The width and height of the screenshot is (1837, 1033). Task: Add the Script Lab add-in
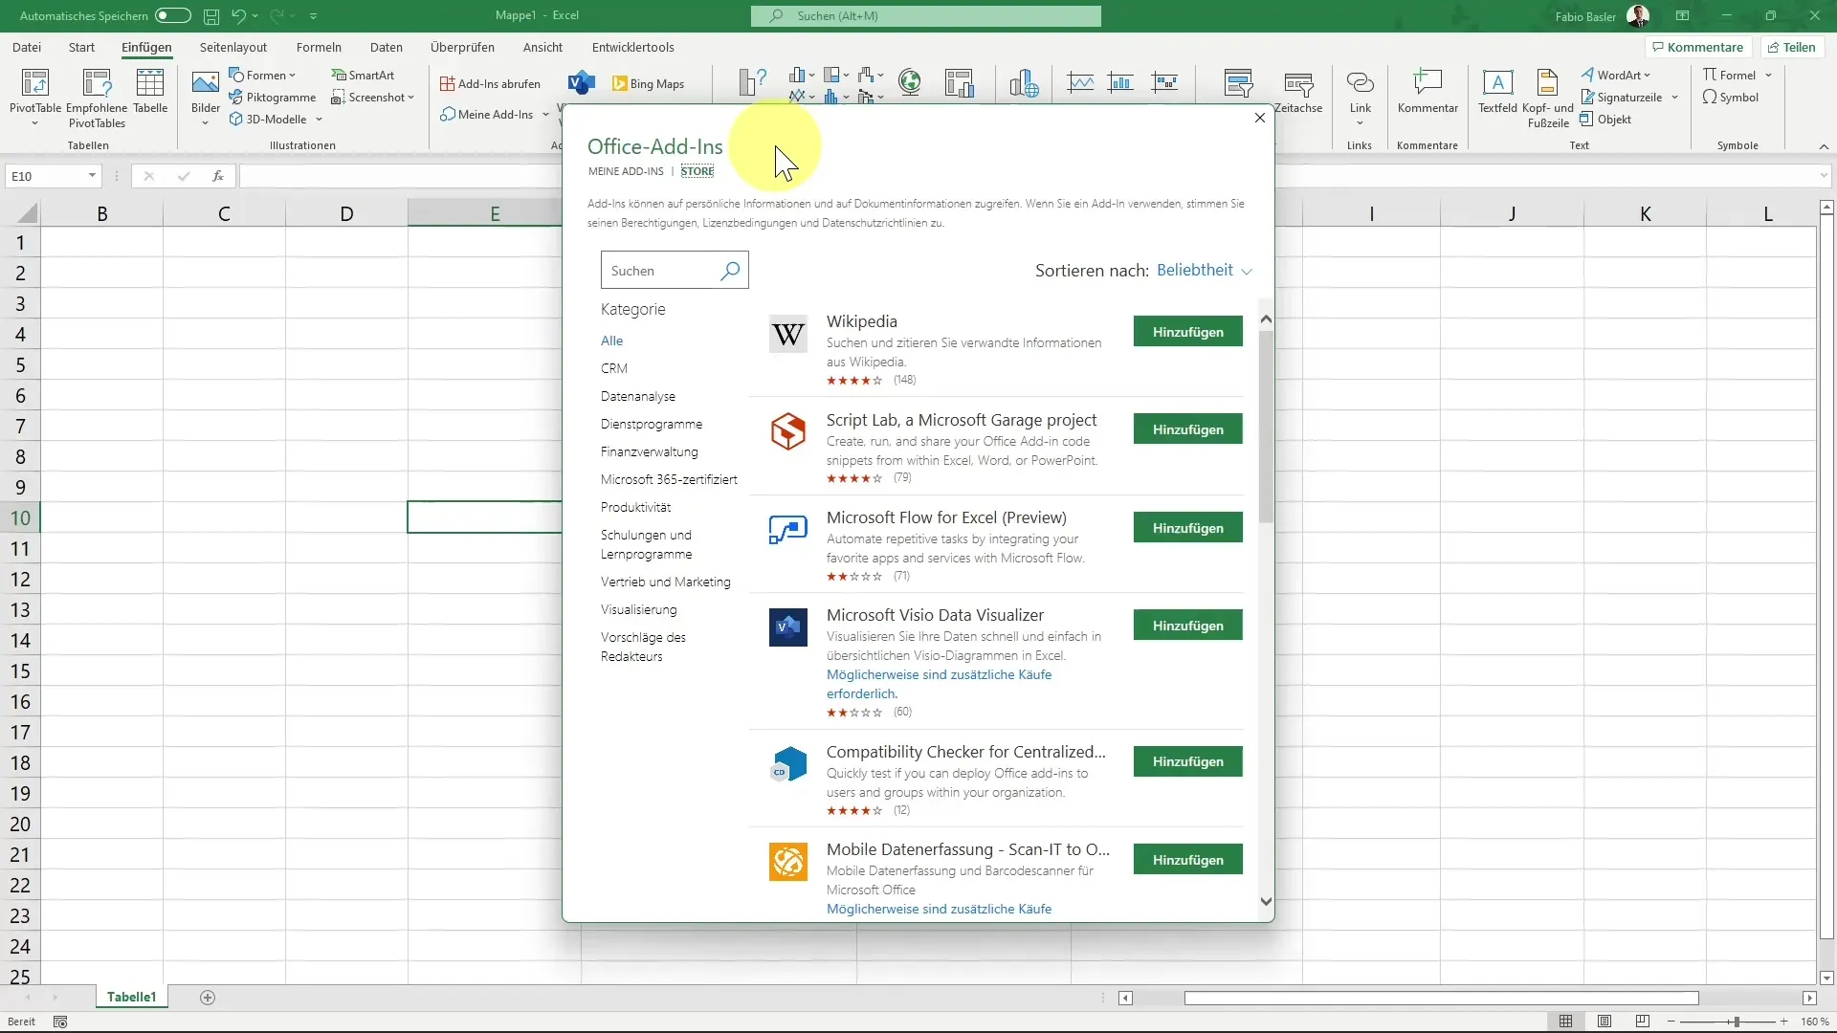coord(1187,429)
